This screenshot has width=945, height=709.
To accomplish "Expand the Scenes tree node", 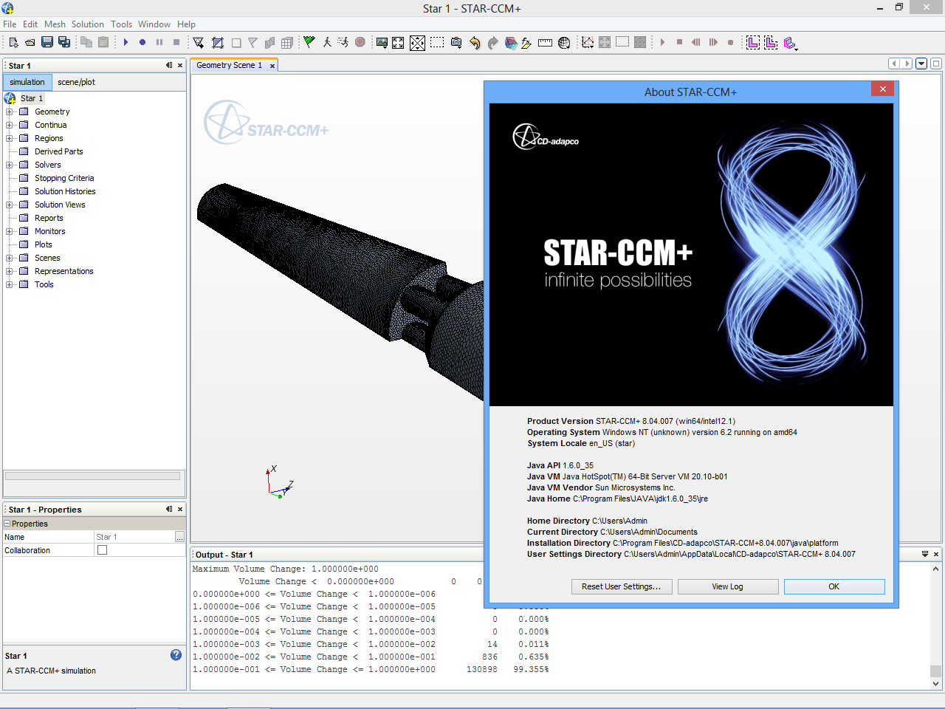I will (x=10, y=258).
